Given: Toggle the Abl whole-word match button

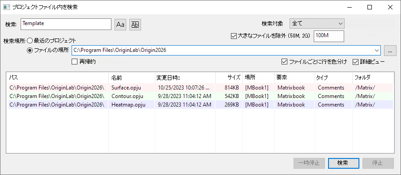Looking at the screenshot, I should click(x=135, y=25).
